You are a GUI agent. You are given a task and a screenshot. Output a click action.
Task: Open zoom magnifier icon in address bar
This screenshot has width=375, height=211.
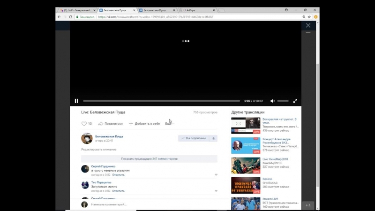tap(304, 17)
